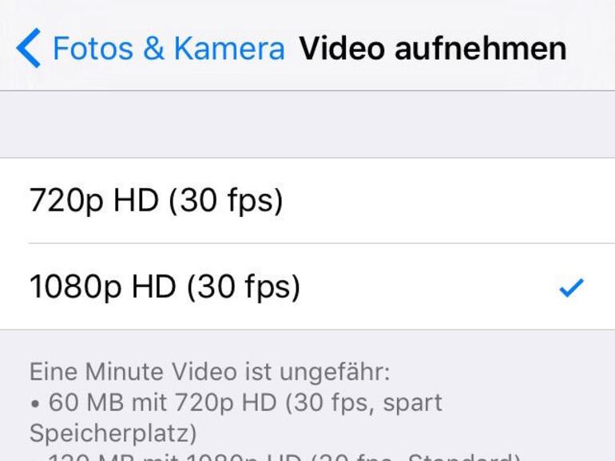Click the Speicherplatz) footnote text
The image size is (615, 461).
[113, 434]
